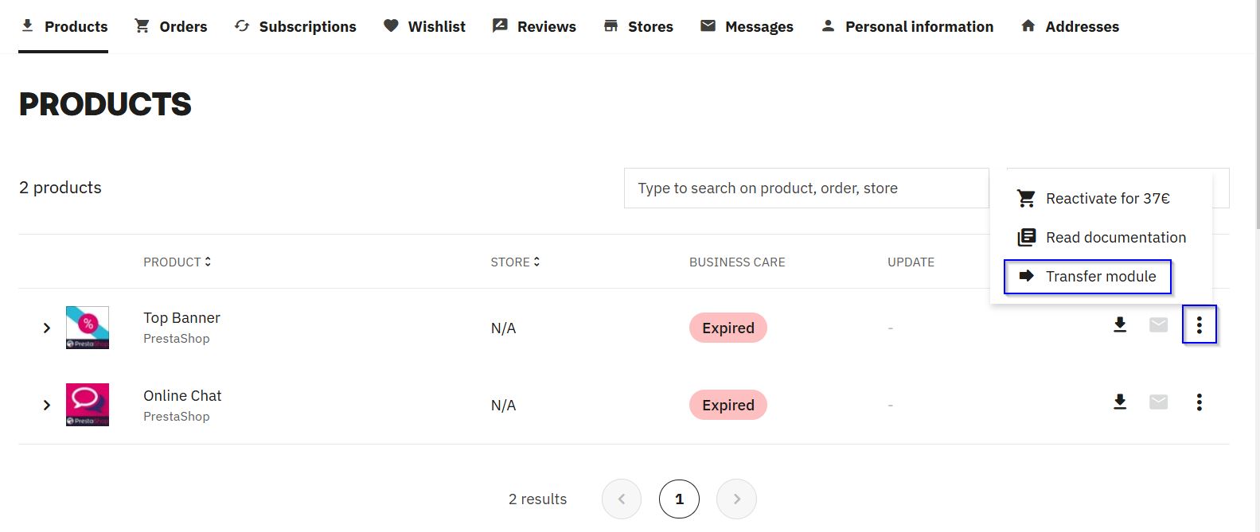1260x532 pixels.
Task: Expand the Online Chat row details
Action: click(47, 406)
